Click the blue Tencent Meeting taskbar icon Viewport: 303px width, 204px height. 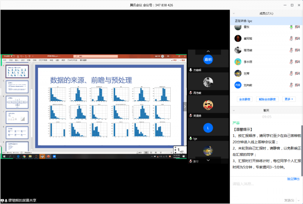click(x=55, y=157)
